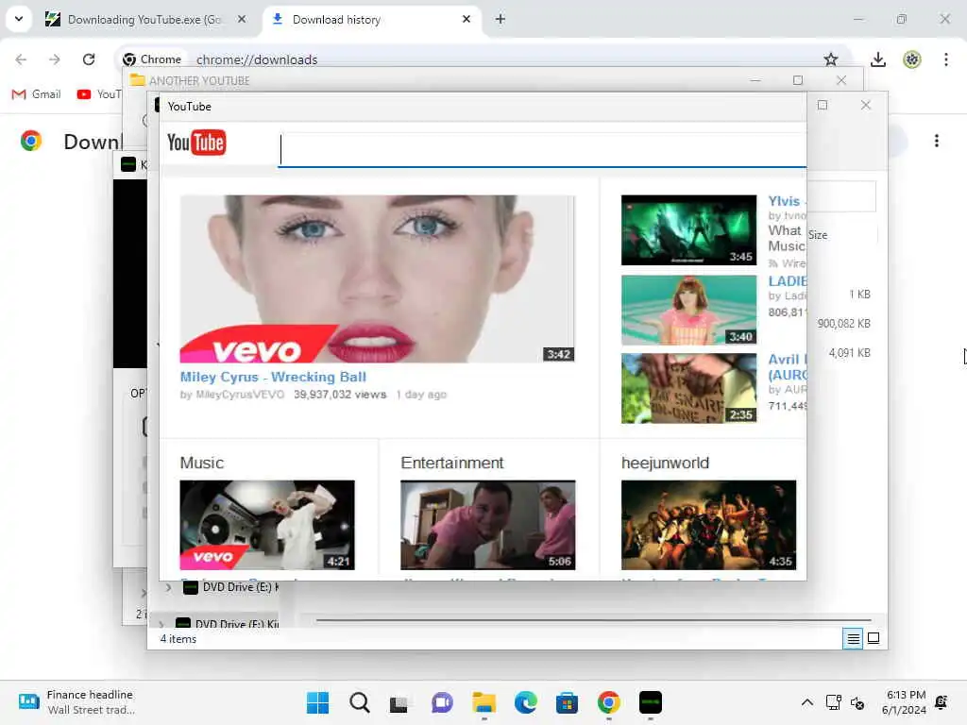Screen dimensions: 967x725
Task: Click the 4,091 KB file size cell
Action: 849,353
